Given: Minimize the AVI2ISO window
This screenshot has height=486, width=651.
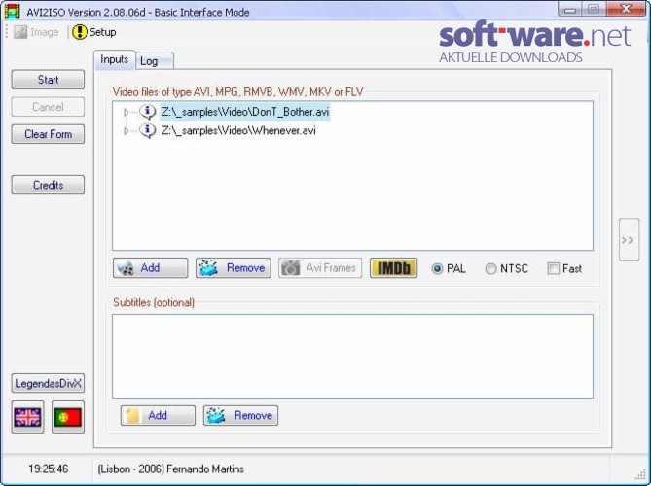Looking at the screenshot, I should point(570,9).
